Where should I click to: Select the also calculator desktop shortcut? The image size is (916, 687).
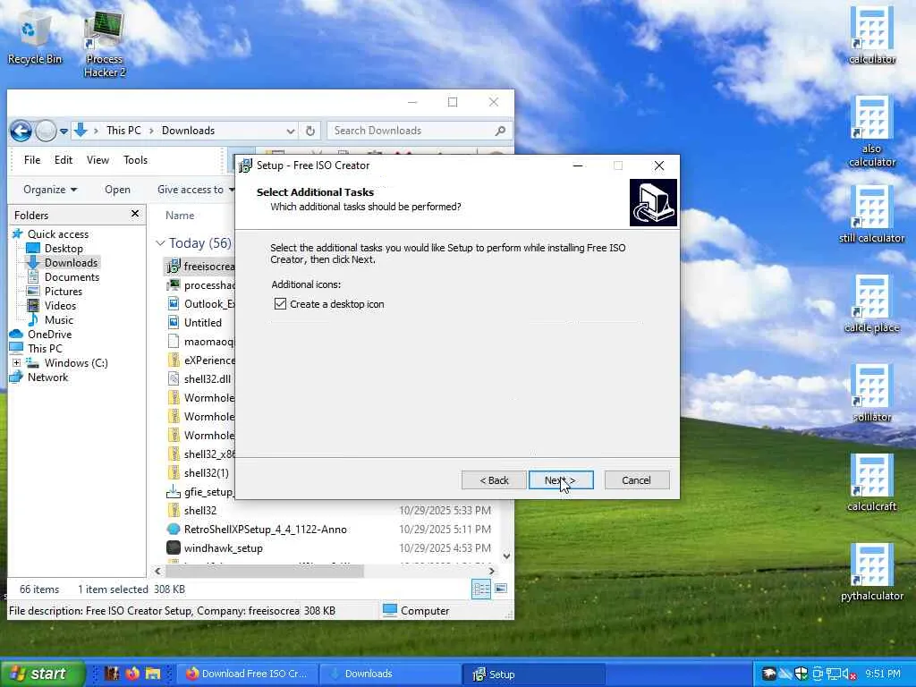(x=871, y=131)
